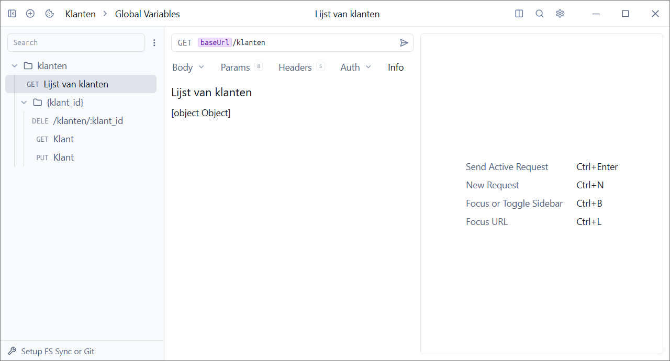Switch to the Headers tab
670x361 pixels.
point(295,67)
